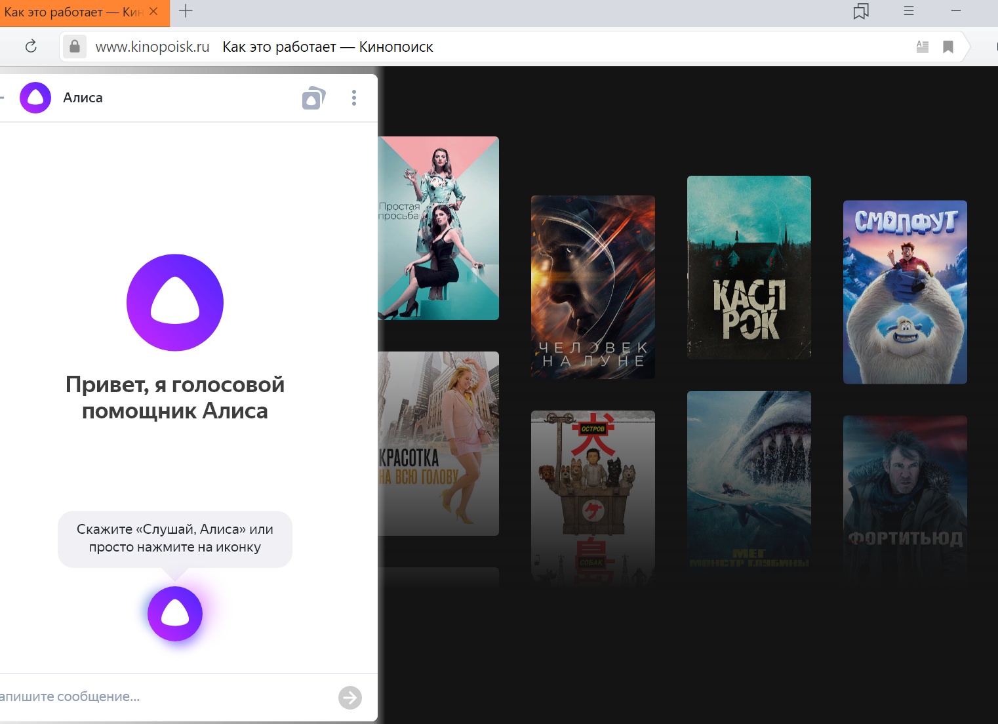Open the 'Человек на Луне' movie poster
The width and height of the screenshot is (998, 724).
point(593,287)
